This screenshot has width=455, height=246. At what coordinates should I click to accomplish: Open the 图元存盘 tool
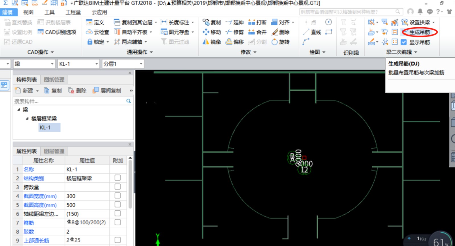click(x=177, y=32)
